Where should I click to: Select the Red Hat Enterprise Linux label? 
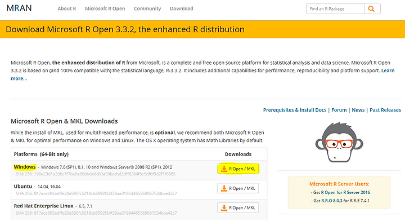(44, 206)
